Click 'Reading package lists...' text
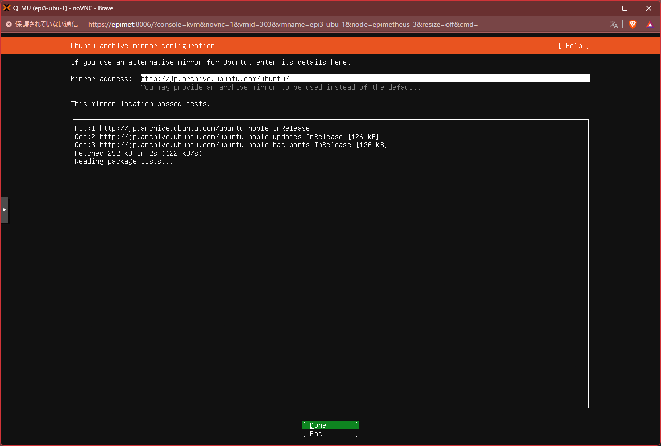This screenshot has height=446, width=661. coord(124,161)
